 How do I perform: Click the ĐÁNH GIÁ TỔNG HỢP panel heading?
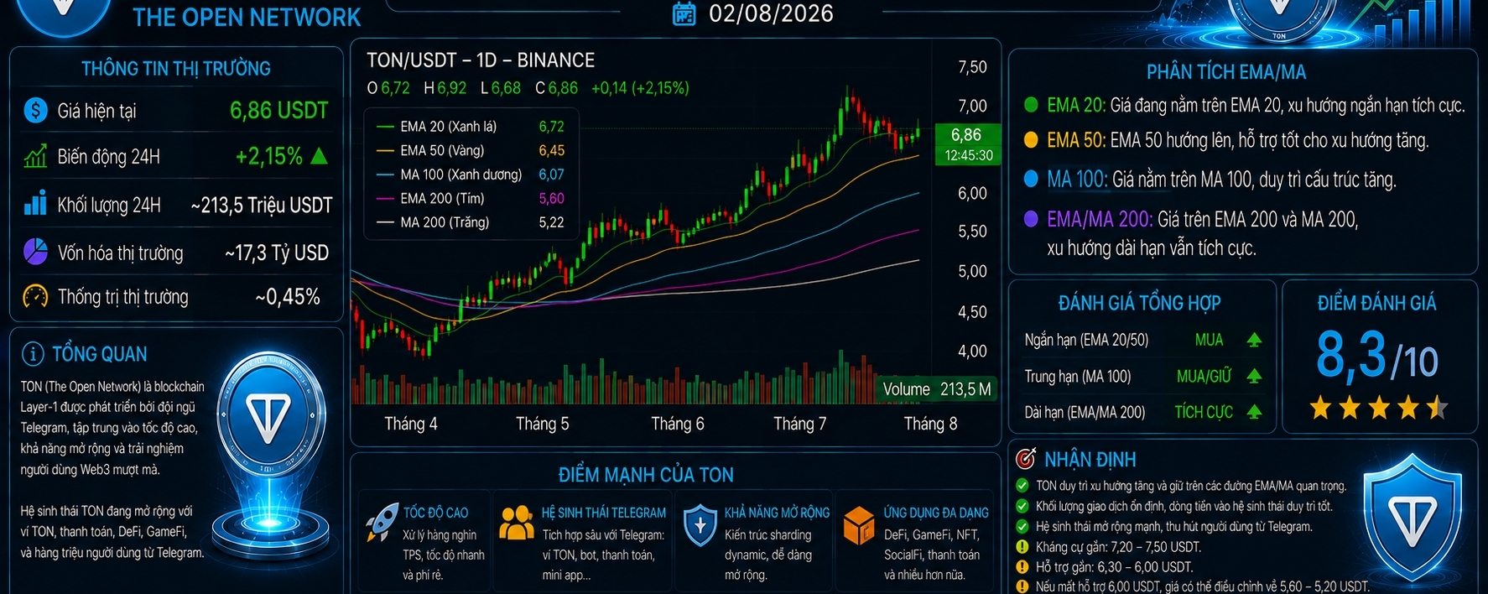point(1139,303)
